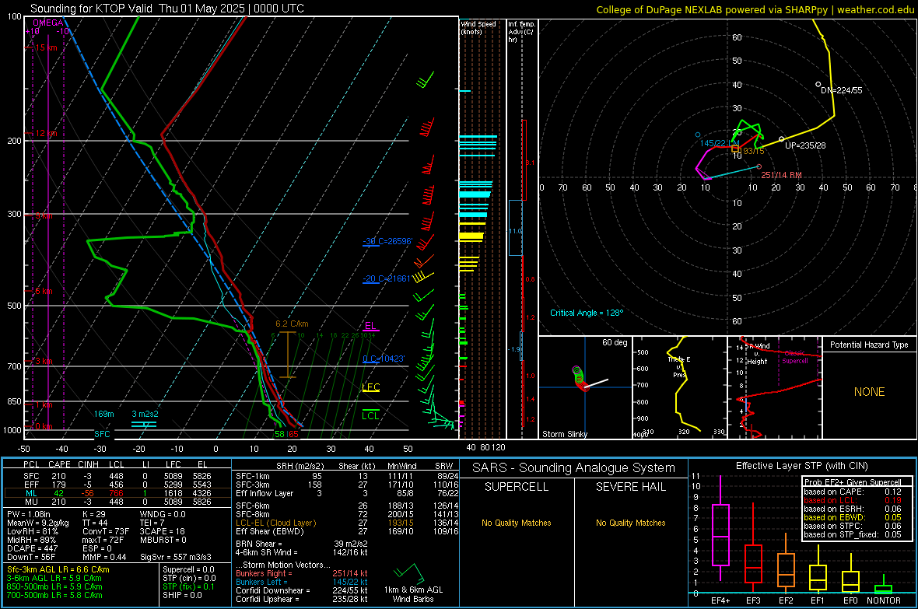The height and width of the screenshot is (609, 918).
Task: Click the green surface dewpoint value 58
Action: pos(279,435)
